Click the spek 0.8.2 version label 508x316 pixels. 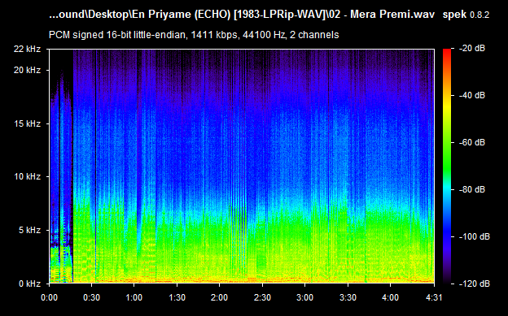466,15
